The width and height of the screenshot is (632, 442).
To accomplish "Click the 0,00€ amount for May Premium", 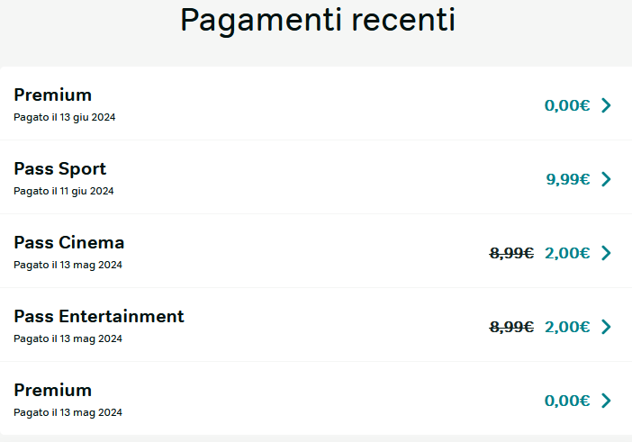I will pos(567,401).
